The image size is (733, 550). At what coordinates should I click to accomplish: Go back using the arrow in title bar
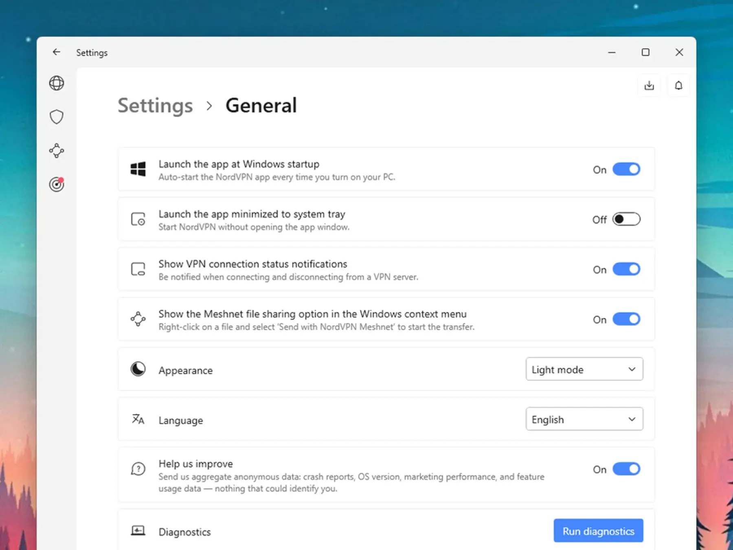click(x=56, y=52)
